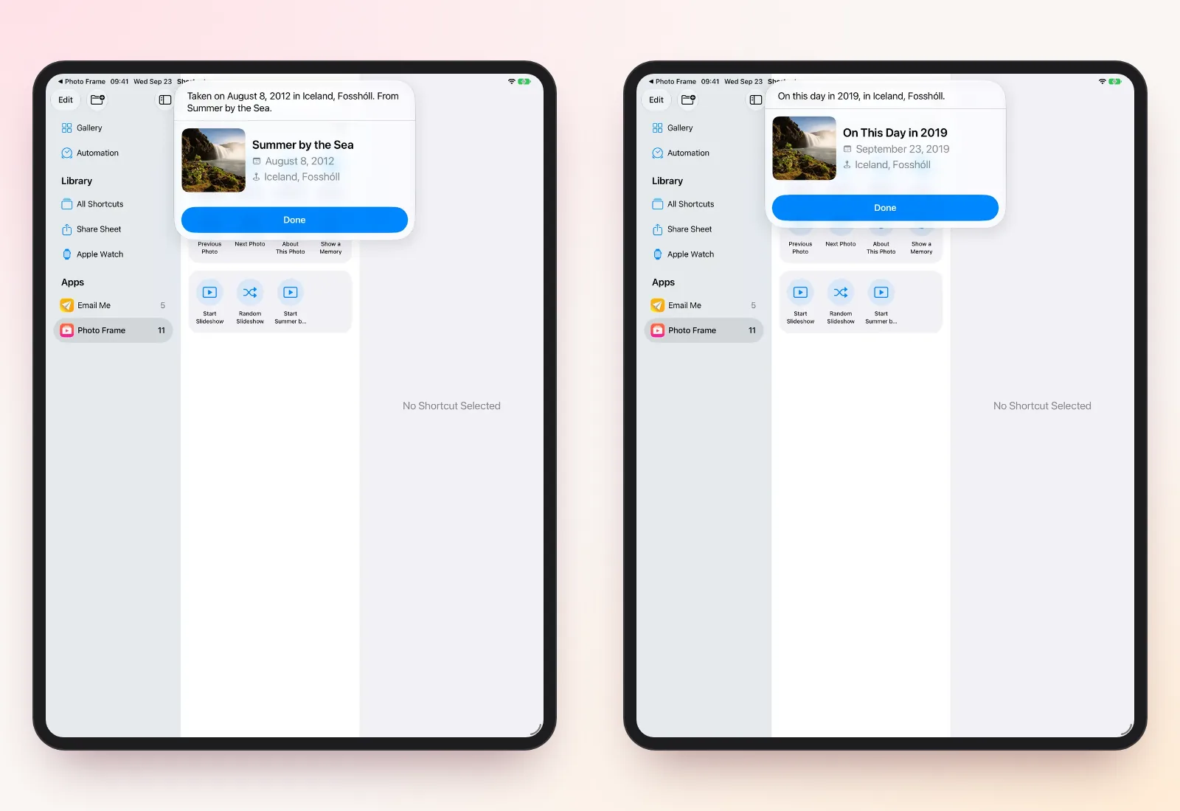Click Apps header on the right iPad
Viewport: 1180px width, 811px height.
663,282
